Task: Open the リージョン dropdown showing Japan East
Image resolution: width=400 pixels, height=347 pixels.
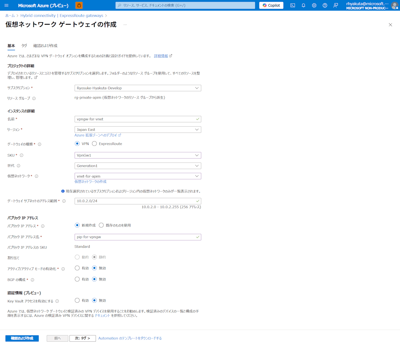Action: pos(138,130)
